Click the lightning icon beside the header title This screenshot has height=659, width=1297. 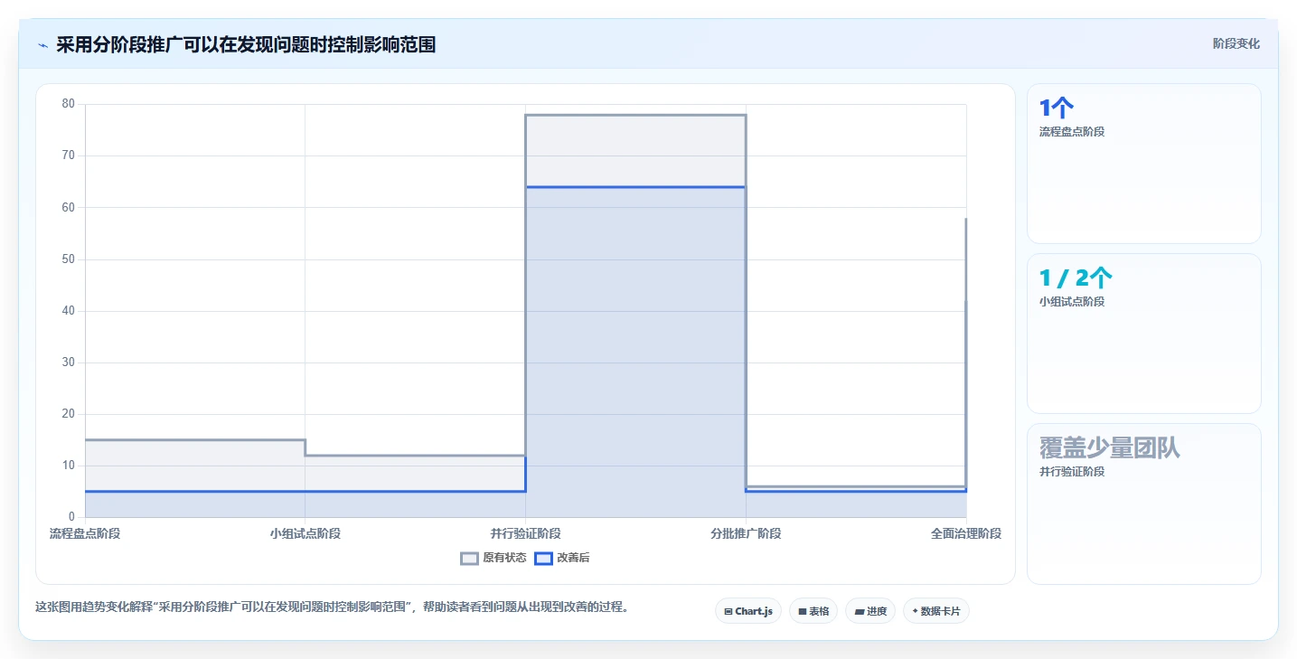42,44
